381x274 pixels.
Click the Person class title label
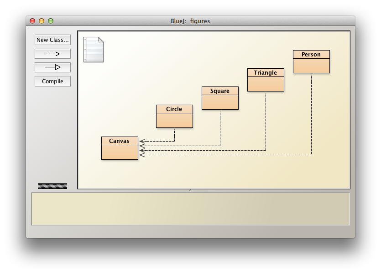pos(311,55)
